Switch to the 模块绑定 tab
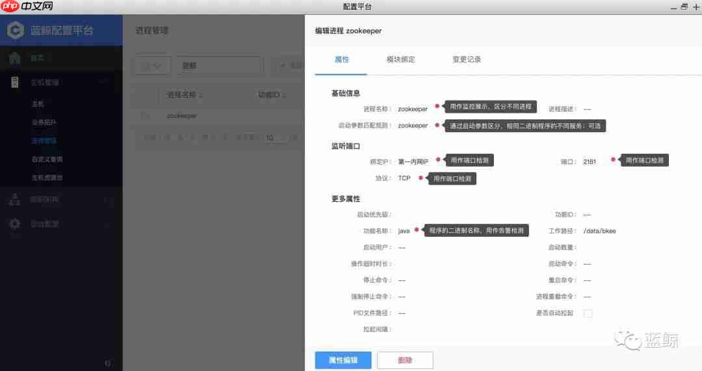Image resolution: width=702 pixels, height=371 pixels. click(x=400, y=60)
